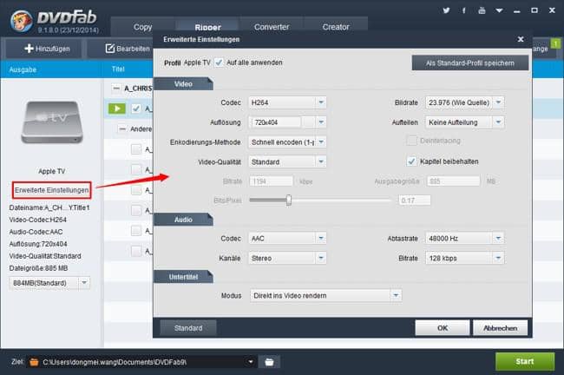Click the Bitrate 1194 input field
The image size is (564, 375).
272,181
